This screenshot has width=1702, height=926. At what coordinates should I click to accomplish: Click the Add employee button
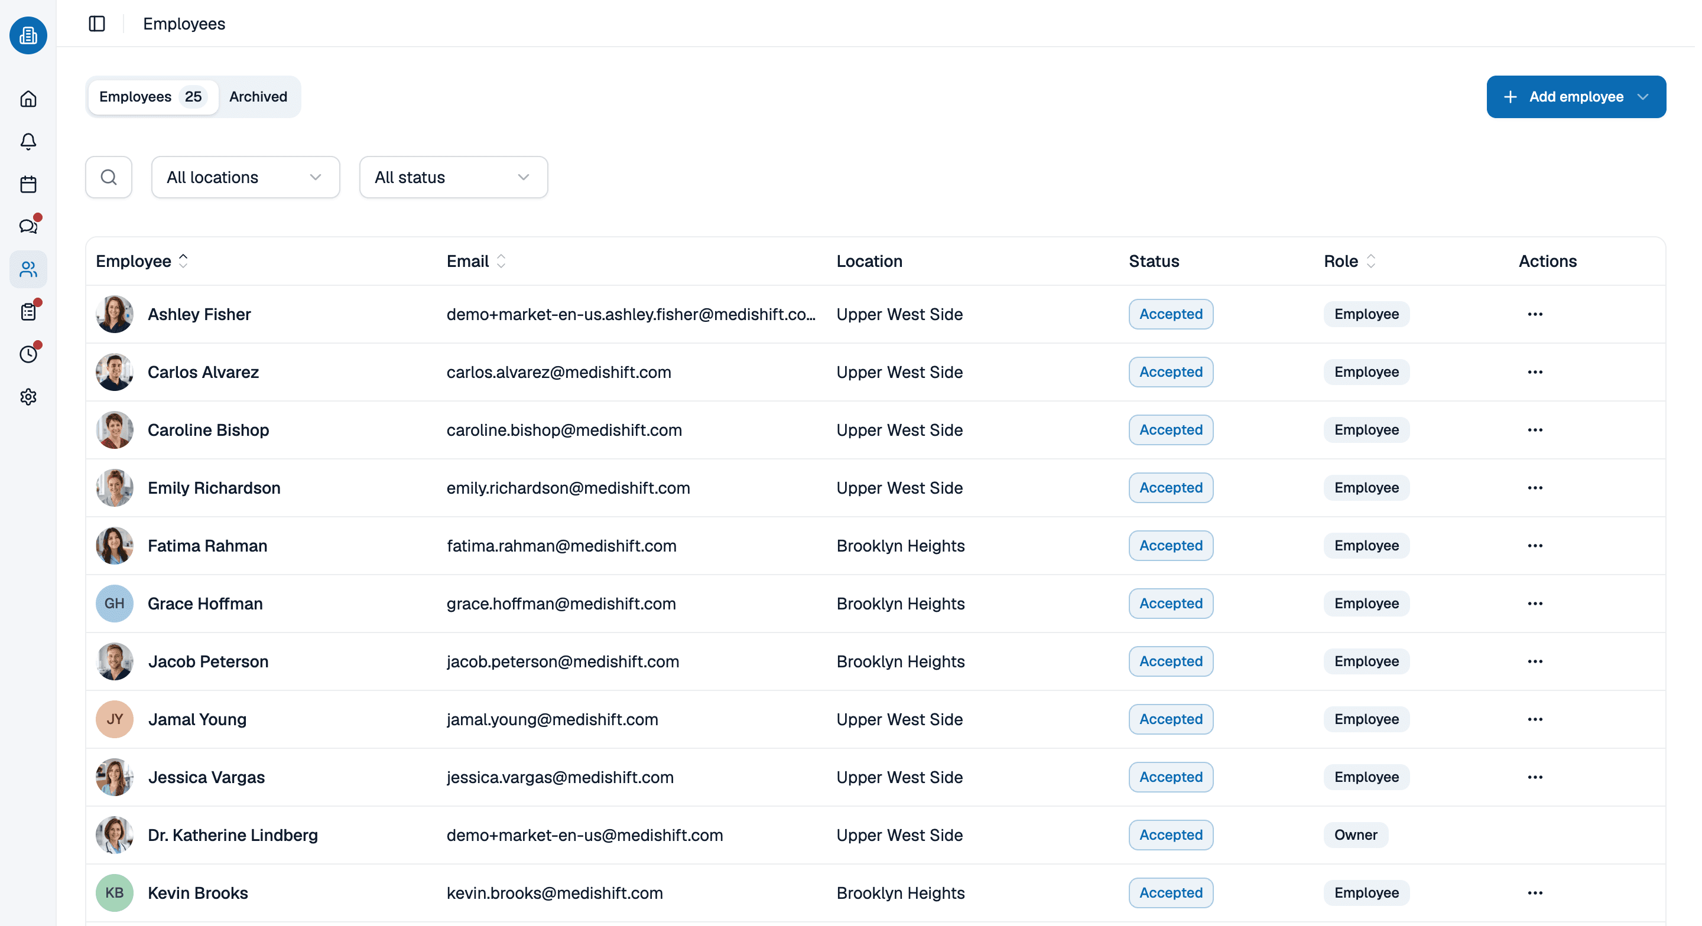[1576, 97]
